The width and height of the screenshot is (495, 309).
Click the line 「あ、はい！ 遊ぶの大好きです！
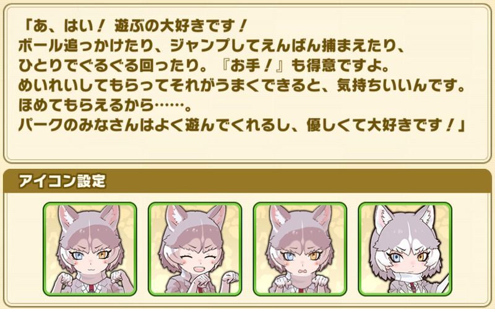click(x=133, y=26)
